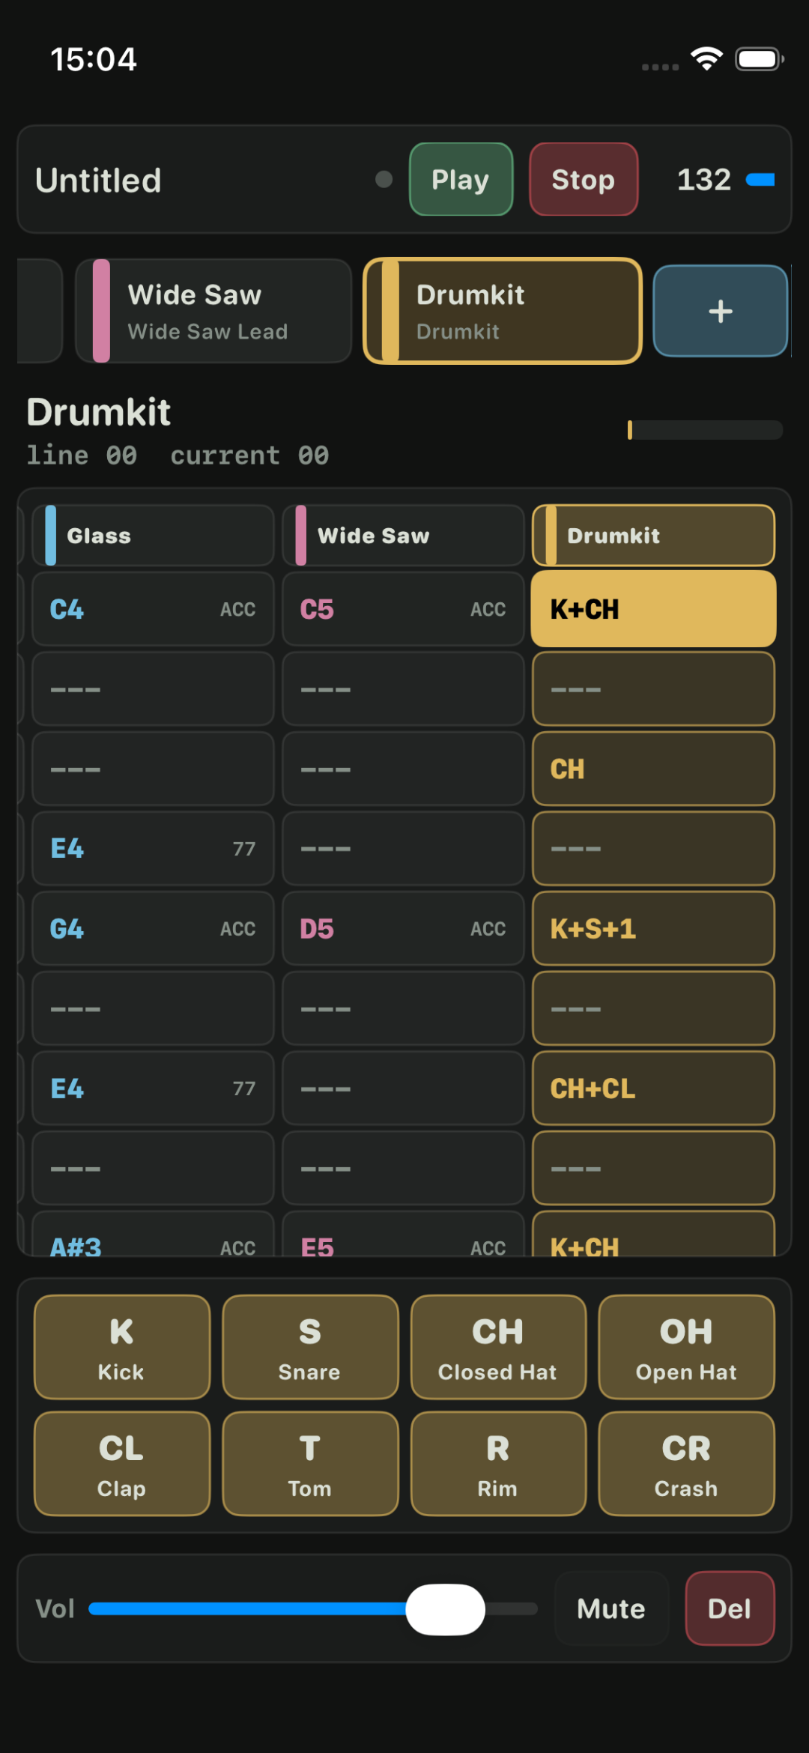
Task: Adjust the Vol slider handle
Action: coord(445,1608)
